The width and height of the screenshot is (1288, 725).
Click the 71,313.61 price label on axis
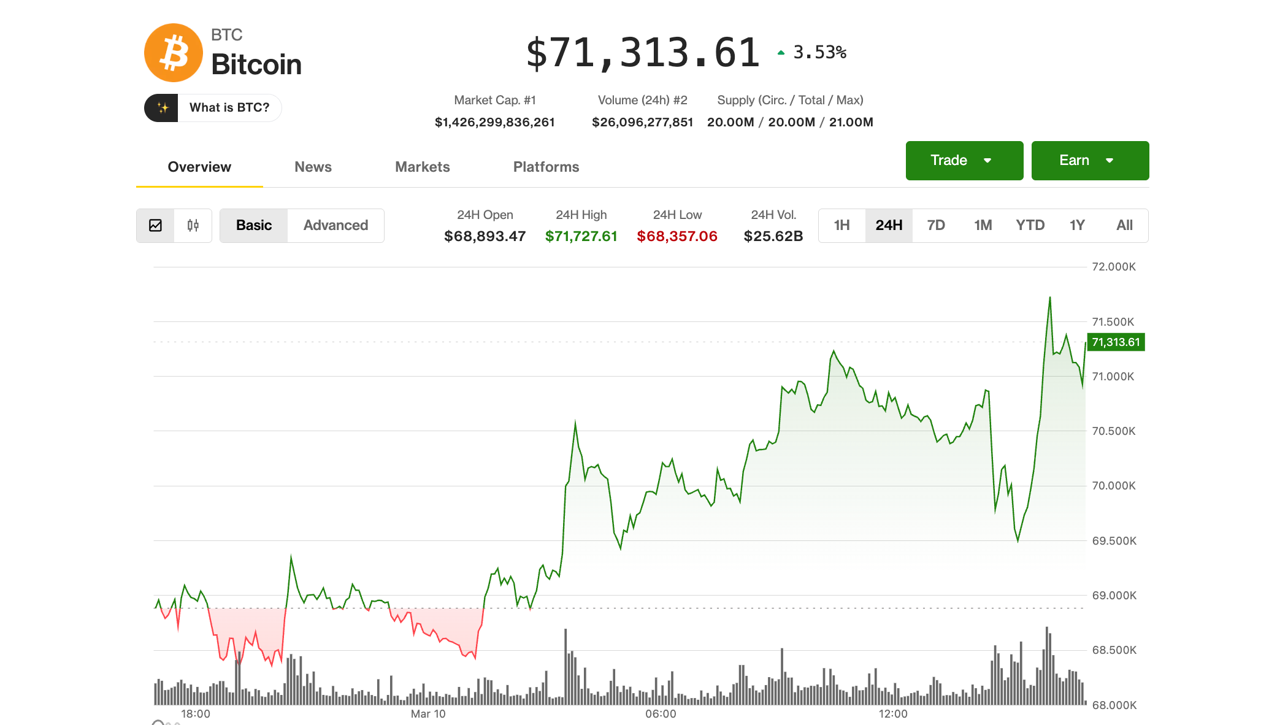pos(1116,342)
